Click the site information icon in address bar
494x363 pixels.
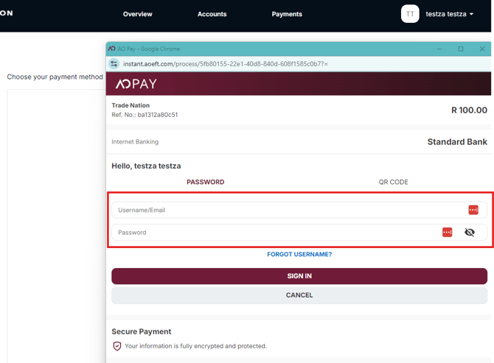tap(114, 64)
